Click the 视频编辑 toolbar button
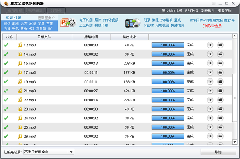 coord(36,10)
